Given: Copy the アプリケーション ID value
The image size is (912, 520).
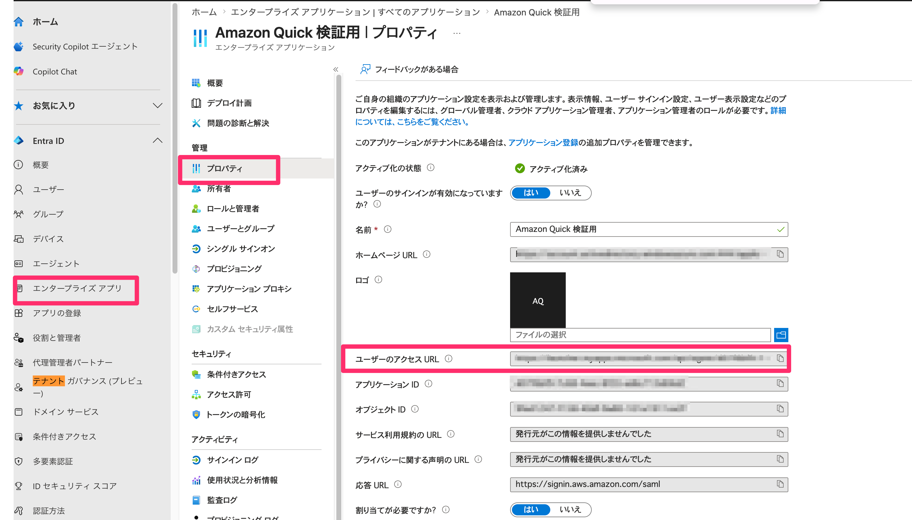Looking at the screenshot, I should (780, 384).
